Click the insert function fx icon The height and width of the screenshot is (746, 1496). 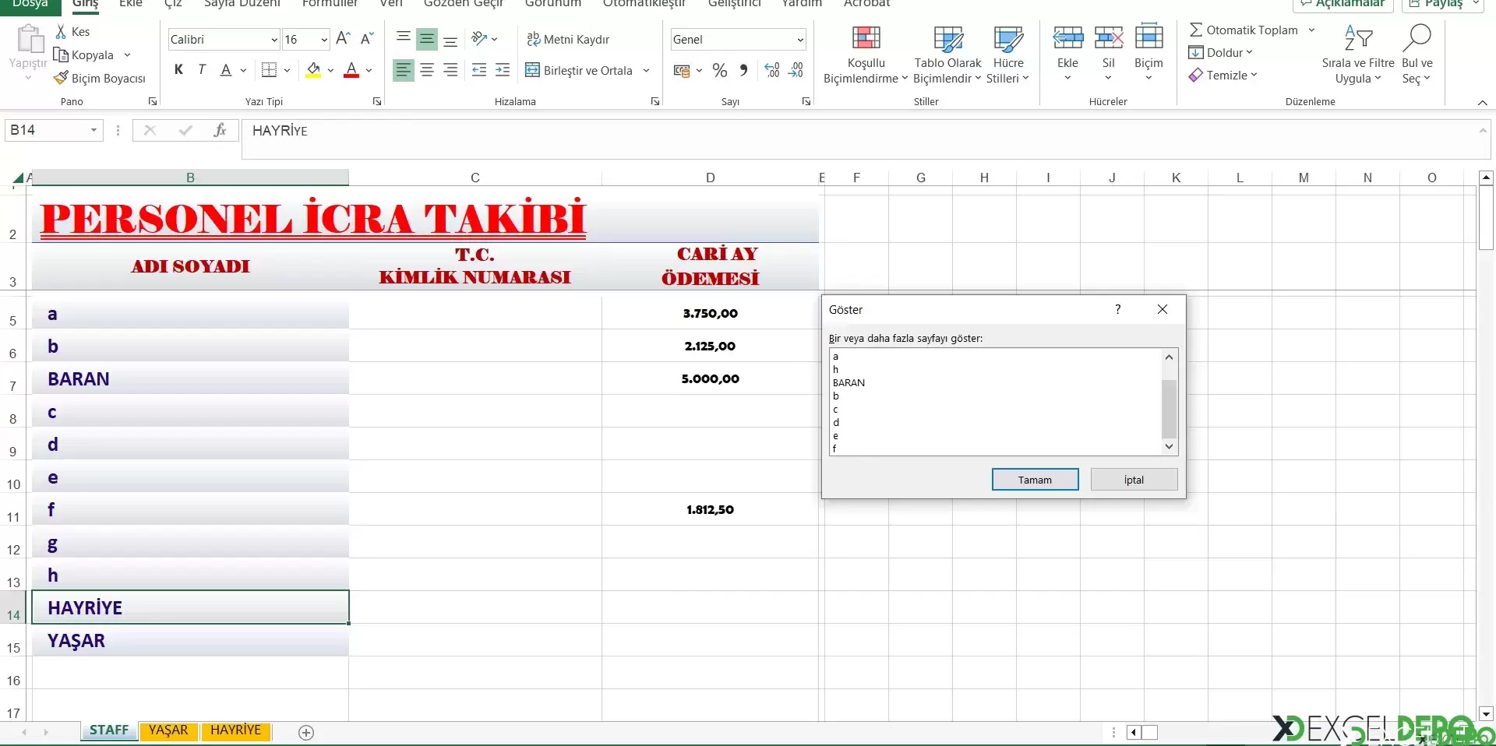[220, 130]
